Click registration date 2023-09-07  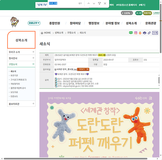pyautogui.click(x=108, y=60)
